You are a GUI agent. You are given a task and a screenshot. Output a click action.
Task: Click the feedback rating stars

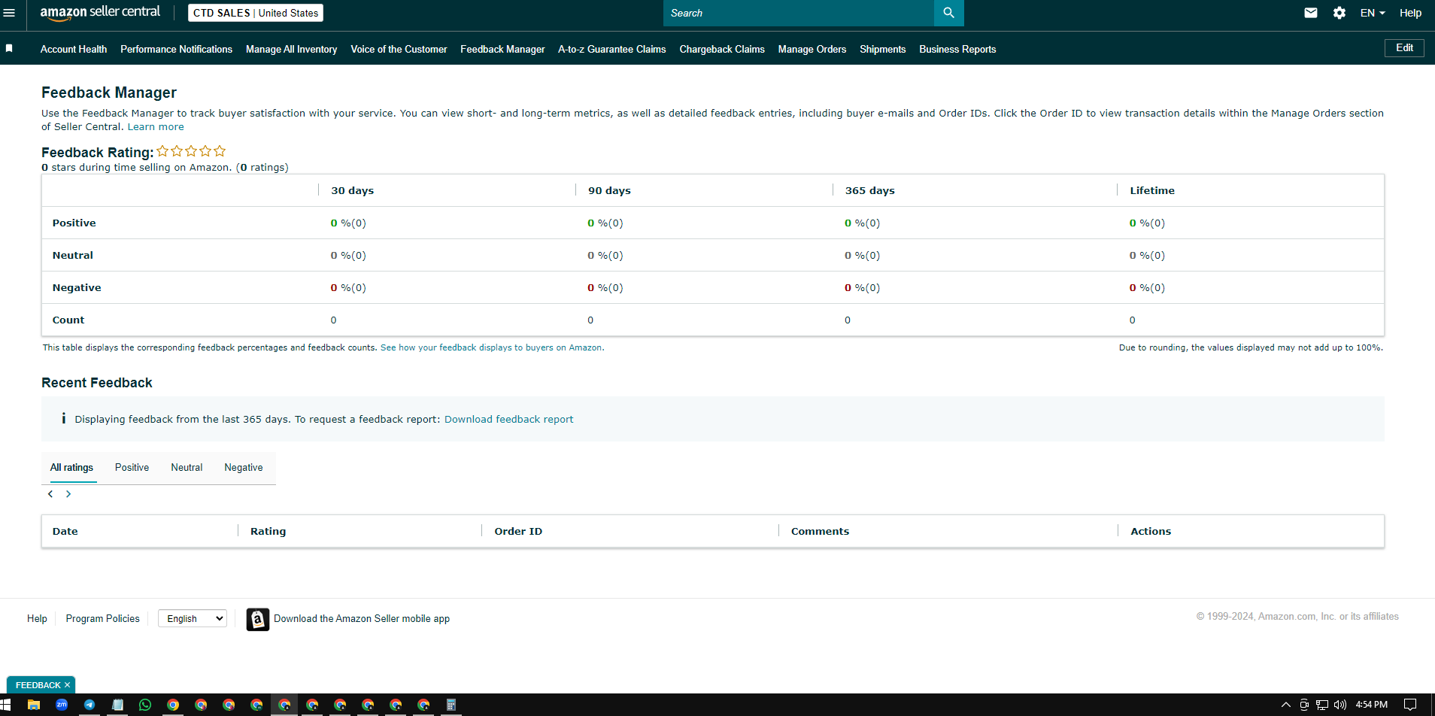tap(191, 151)
